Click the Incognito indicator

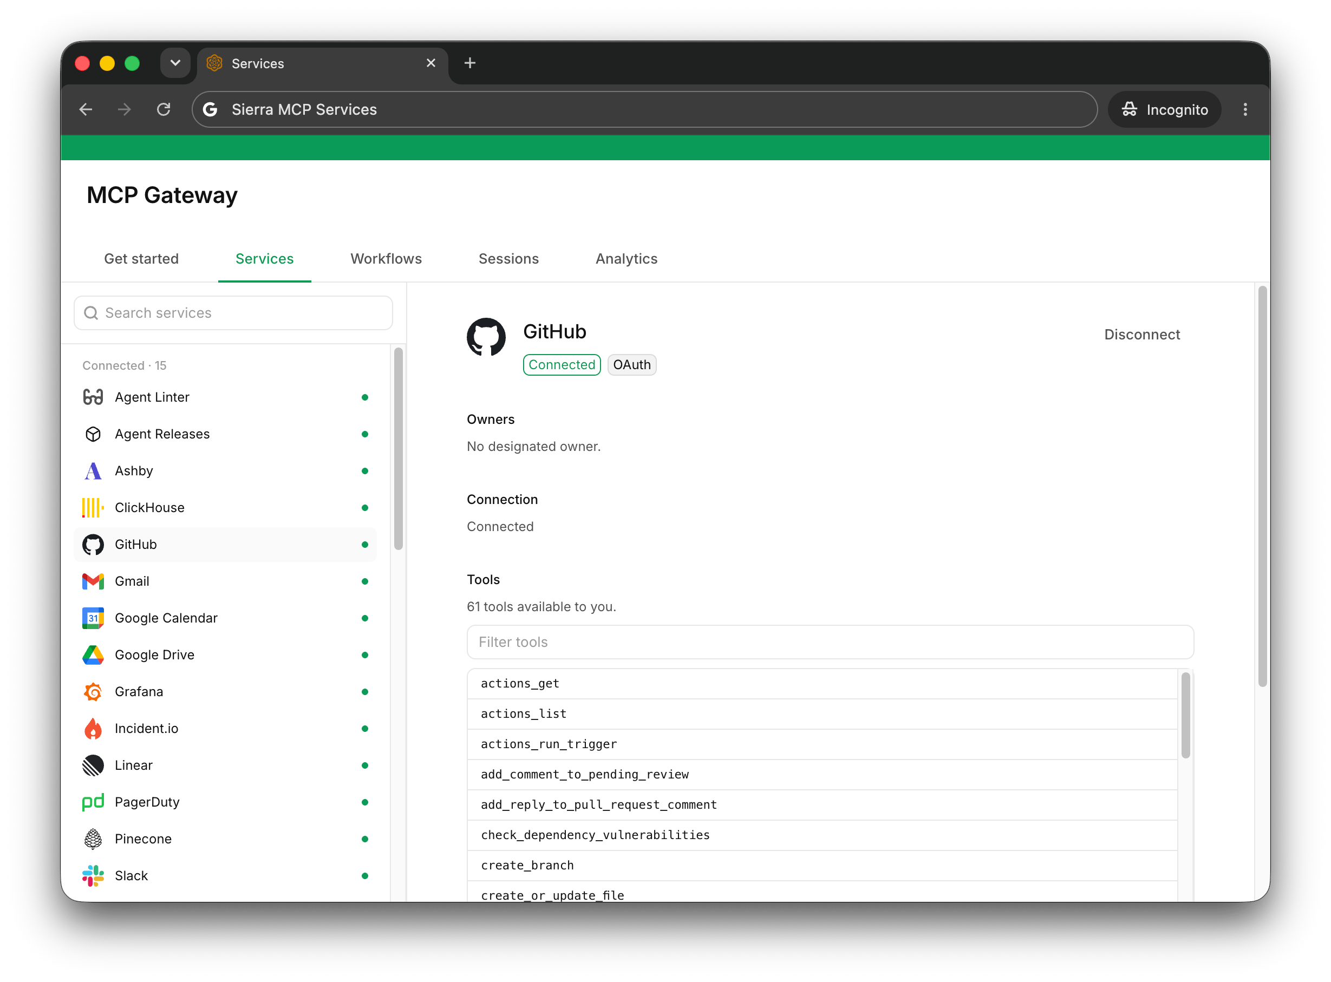click(x=1165, y=109)
